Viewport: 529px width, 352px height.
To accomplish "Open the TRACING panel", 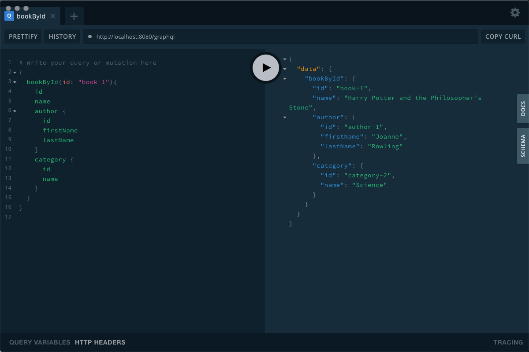I will [508, 342].
